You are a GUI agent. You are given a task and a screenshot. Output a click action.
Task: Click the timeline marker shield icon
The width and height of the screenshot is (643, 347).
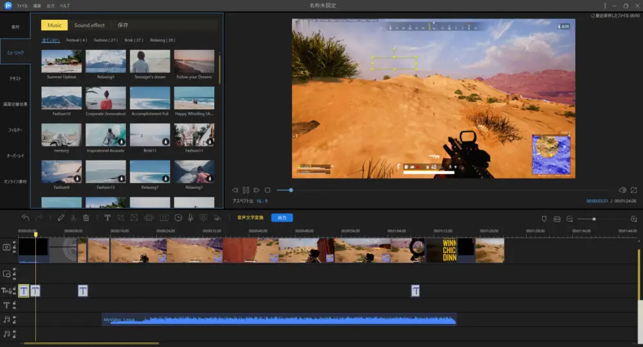click(x=544, y=219)
